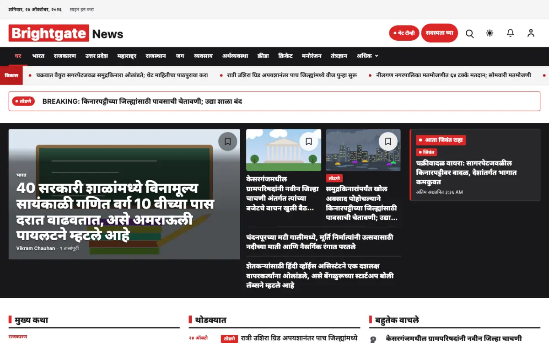Screen dimensions: 549x343
Task: Click author name Vikram Chauhan
Action: (x=36, y=248)
